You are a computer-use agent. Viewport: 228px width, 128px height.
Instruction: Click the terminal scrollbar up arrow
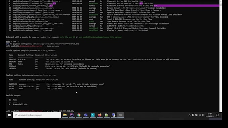pyautogui.click(x=221, y=1)
